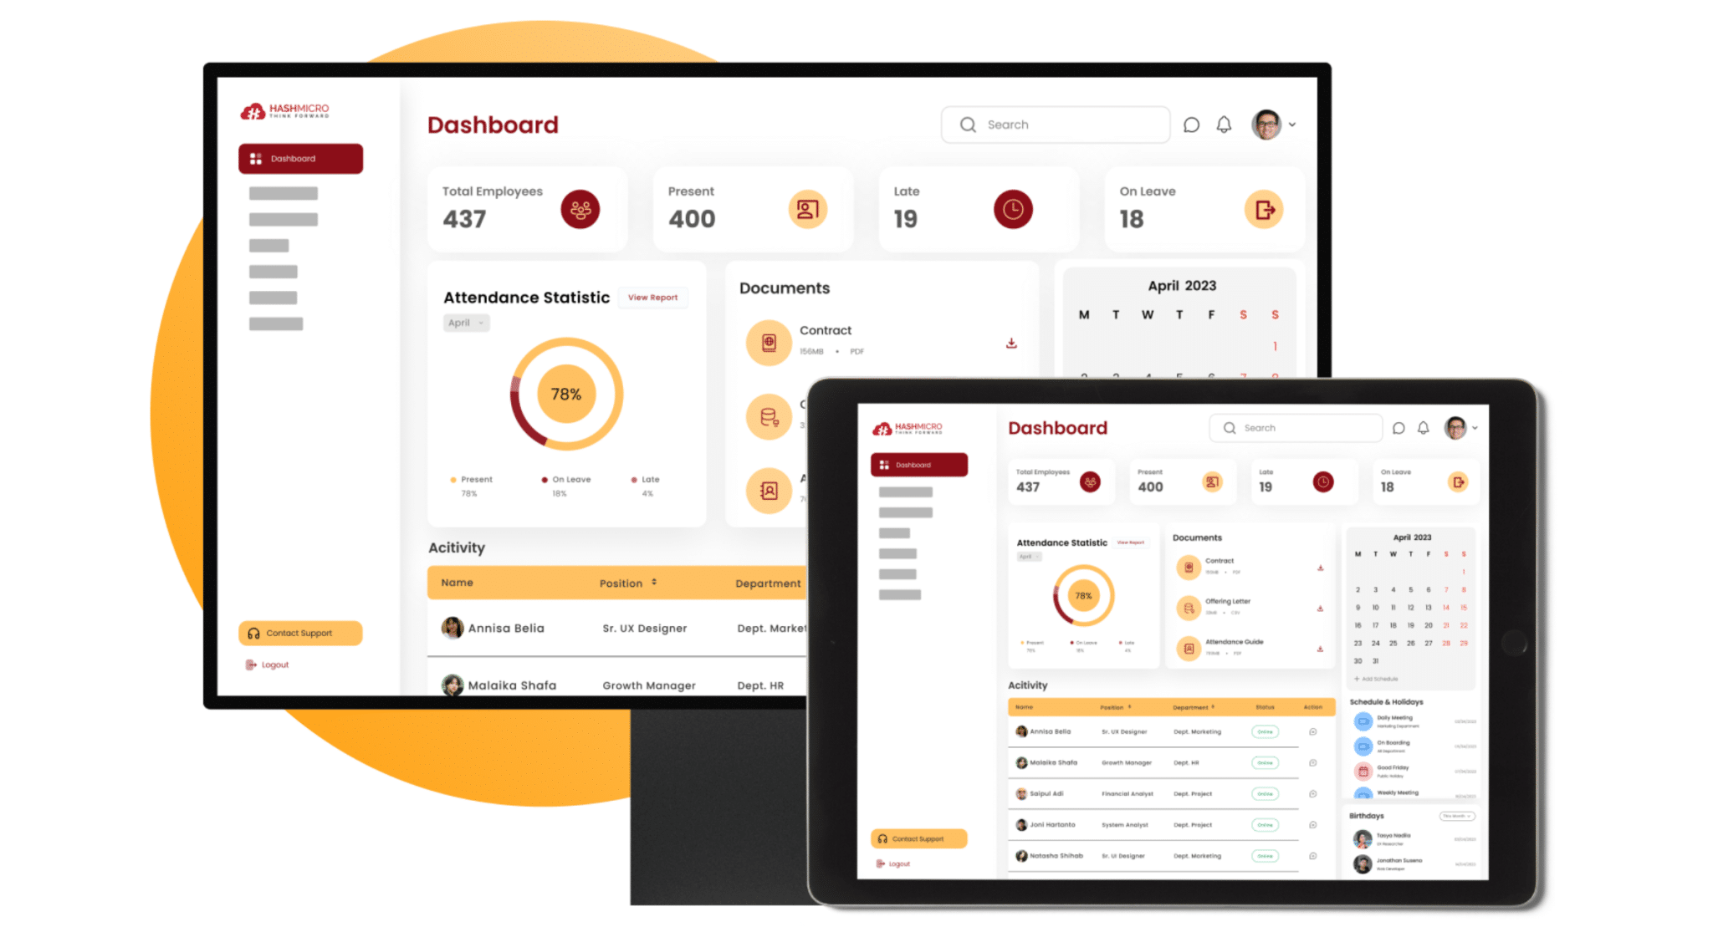Click View Report link in Attendance Statistic
This screenshot has width=1713, height=927.
[x=652, y=297]
